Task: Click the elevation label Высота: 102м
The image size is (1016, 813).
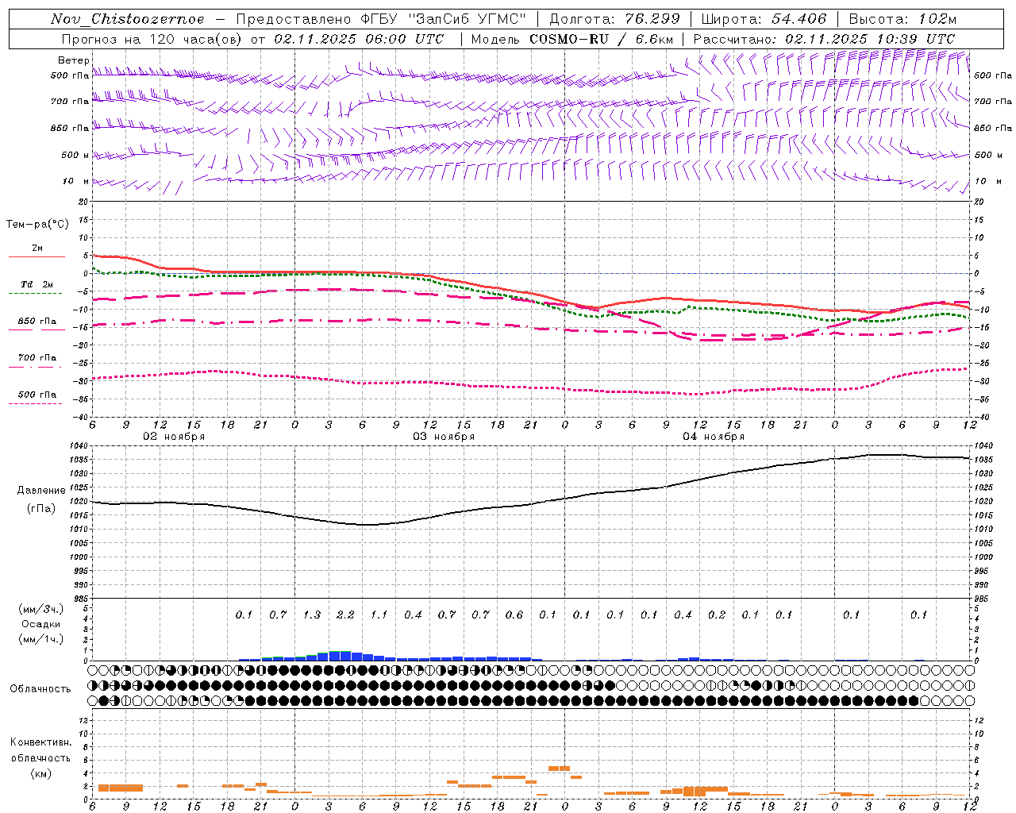Action: (x=903, y=19)
